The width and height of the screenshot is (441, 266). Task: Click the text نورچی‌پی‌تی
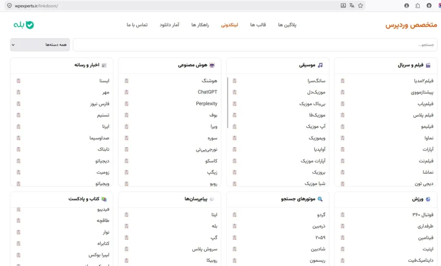click(207, 149)
